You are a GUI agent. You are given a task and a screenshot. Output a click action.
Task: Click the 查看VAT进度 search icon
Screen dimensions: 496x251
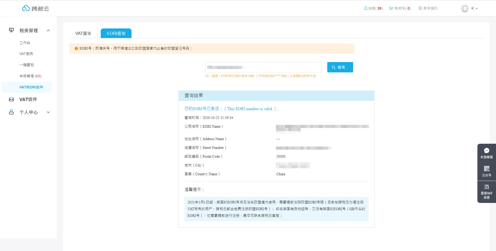coord(487,187)
